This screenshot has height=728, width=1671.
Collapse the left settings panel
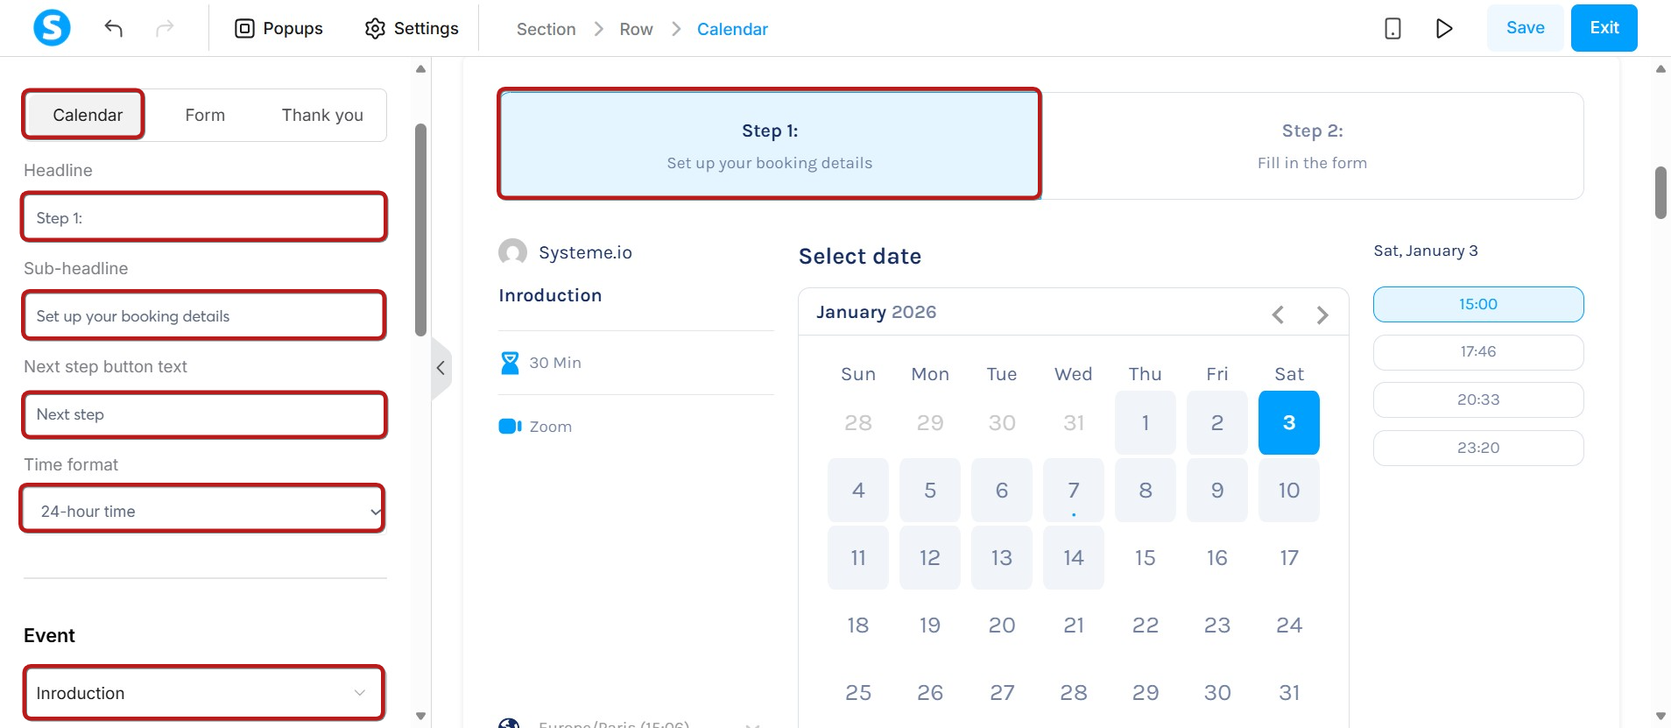(x=441, y=368)
